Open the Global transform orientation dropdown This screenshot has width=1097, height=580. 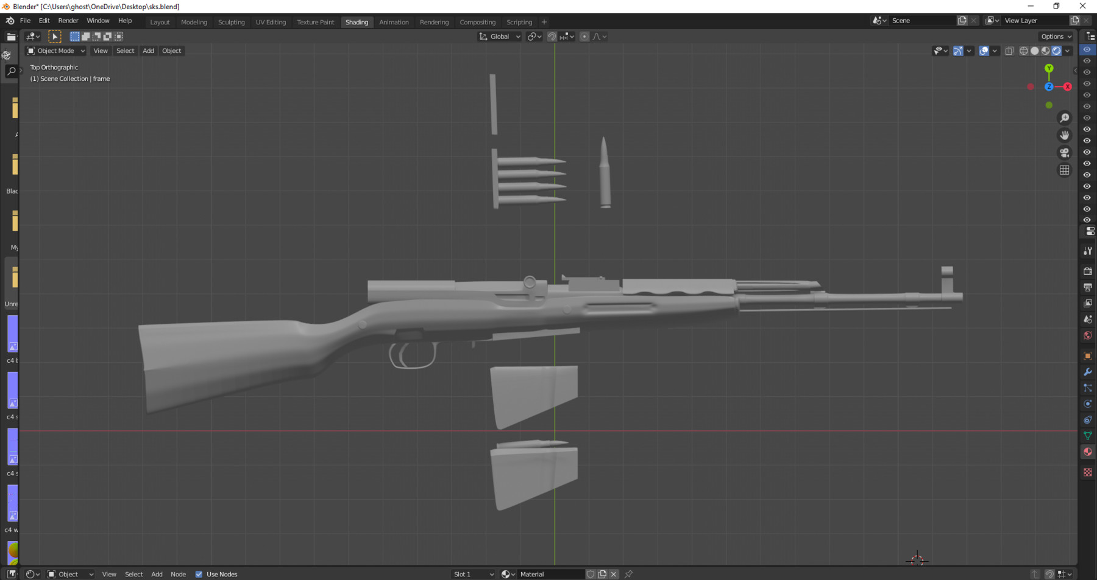click(499, 37)
